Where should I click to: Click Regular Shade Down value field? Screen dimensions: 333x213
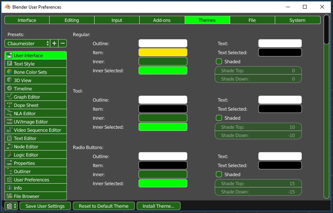point(258,79)
